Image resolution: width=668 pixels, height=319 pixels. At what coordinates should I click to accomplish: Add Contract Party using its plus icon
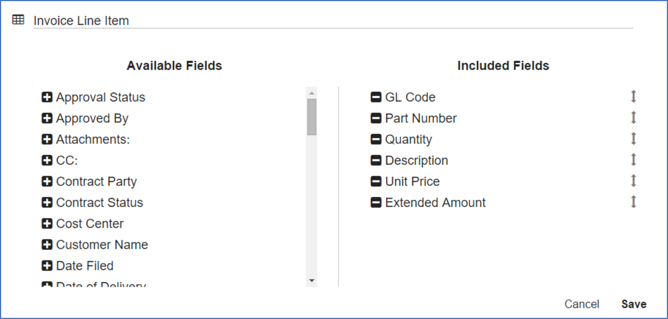(47, 182)
